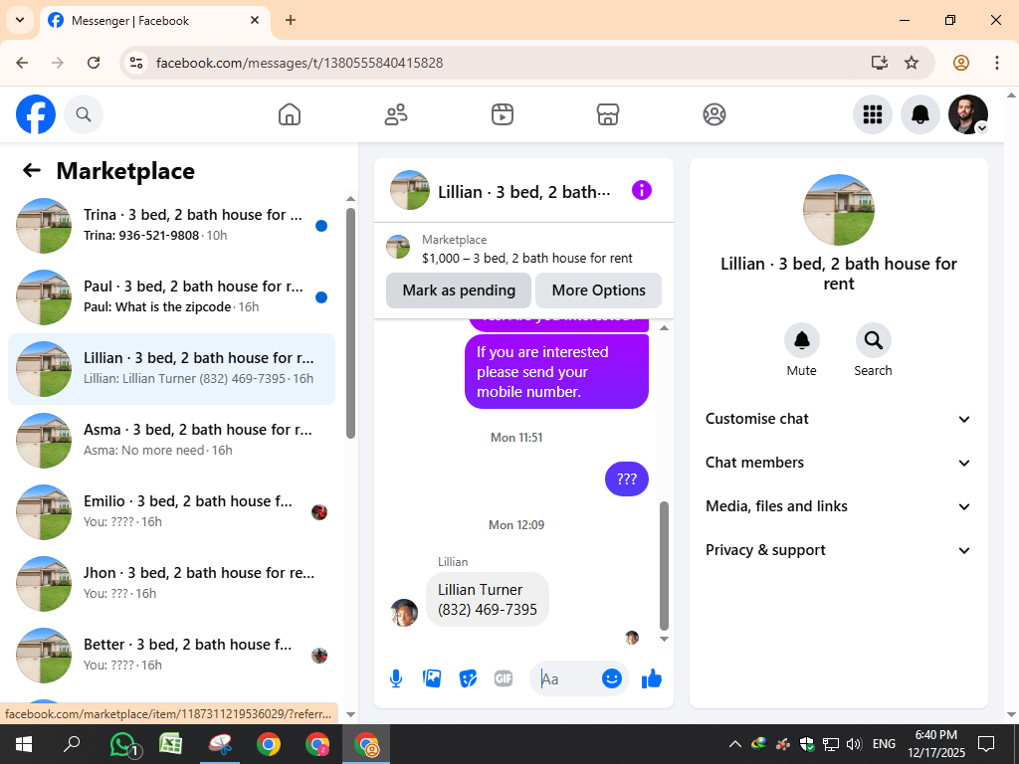Open Chrome's three-dot menu
This screenshot has height=764, width=1019.
(997, 63)
